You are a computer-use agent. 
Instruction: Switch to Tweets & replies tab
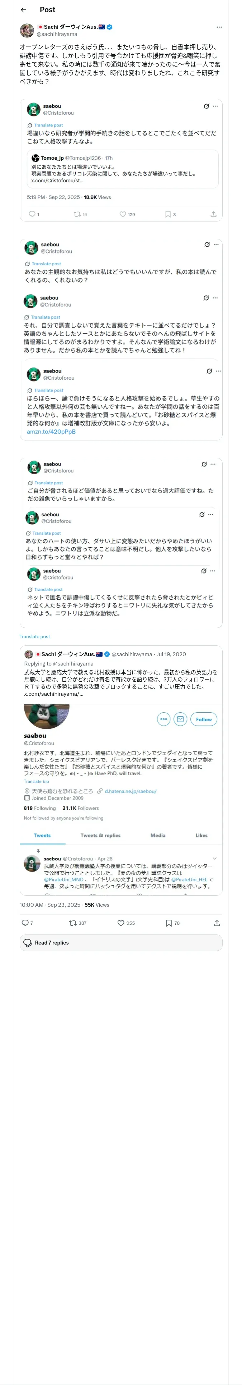coord(100,835)
